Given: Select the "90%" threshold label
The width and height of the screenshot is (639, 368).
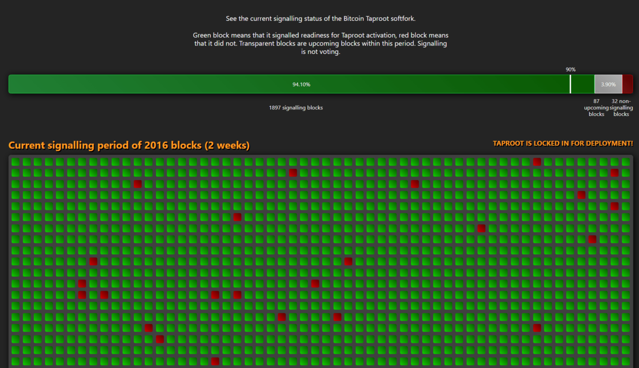Looking at the screenshot, I should click(x=571, y=70).
